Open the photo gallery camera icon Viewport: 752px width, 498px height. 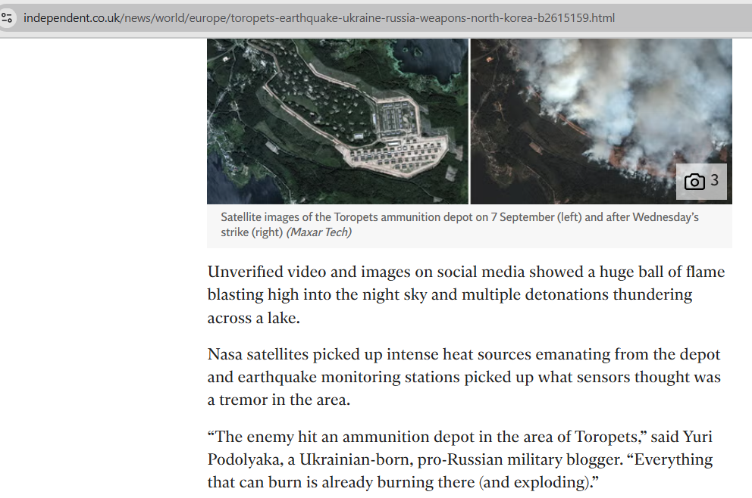click(x=694, y=182)
